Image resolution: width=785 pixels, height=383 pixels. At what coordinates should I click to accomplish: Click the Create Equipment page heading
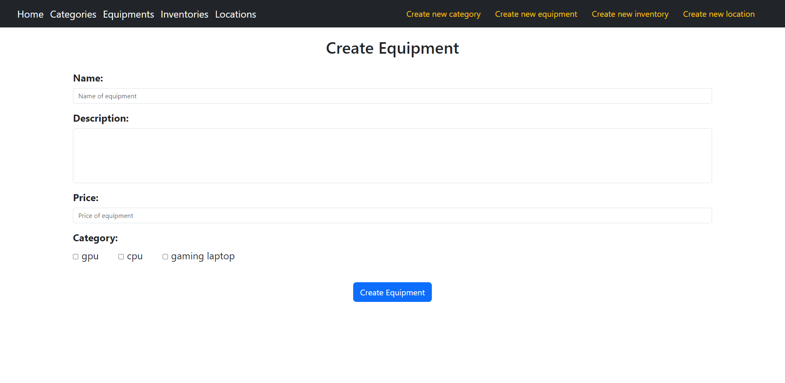392,48
